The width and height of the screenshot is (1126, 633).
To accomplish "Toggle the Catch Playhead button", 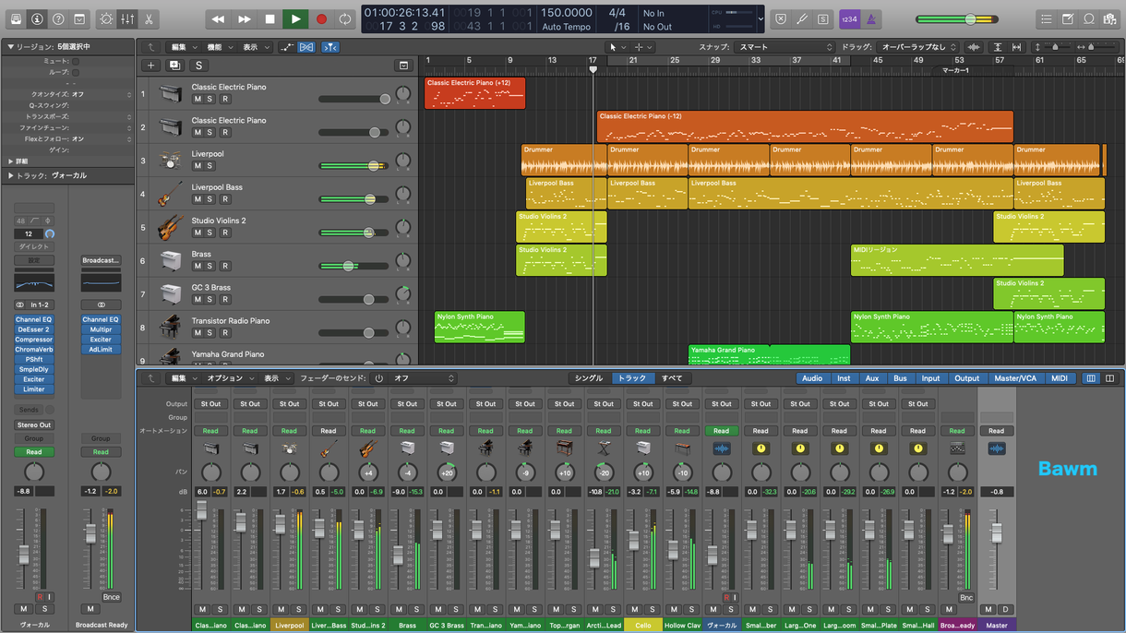I will click(329, 47).
